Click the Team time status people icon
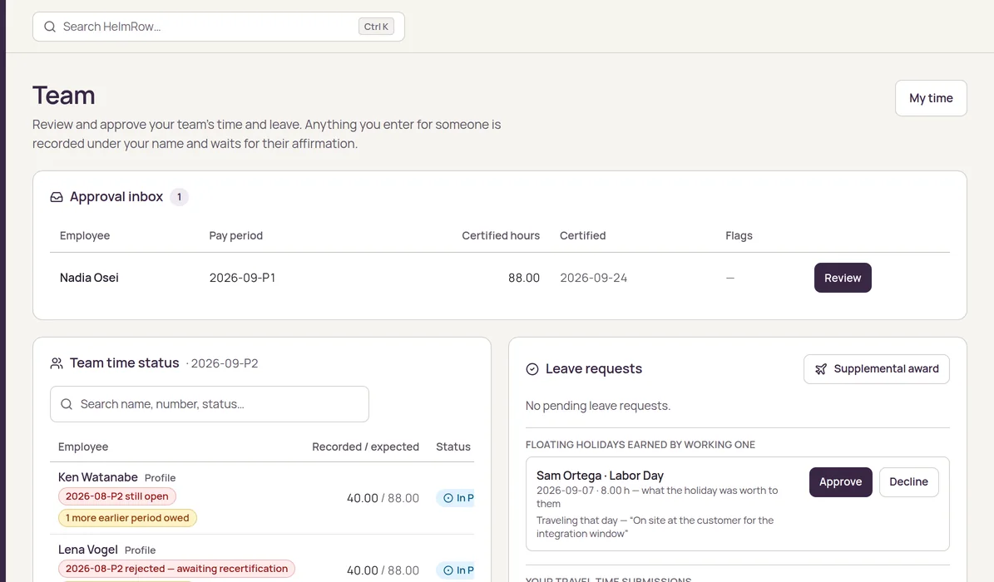This screenshot has height=582, width=994. pos(57,363)
